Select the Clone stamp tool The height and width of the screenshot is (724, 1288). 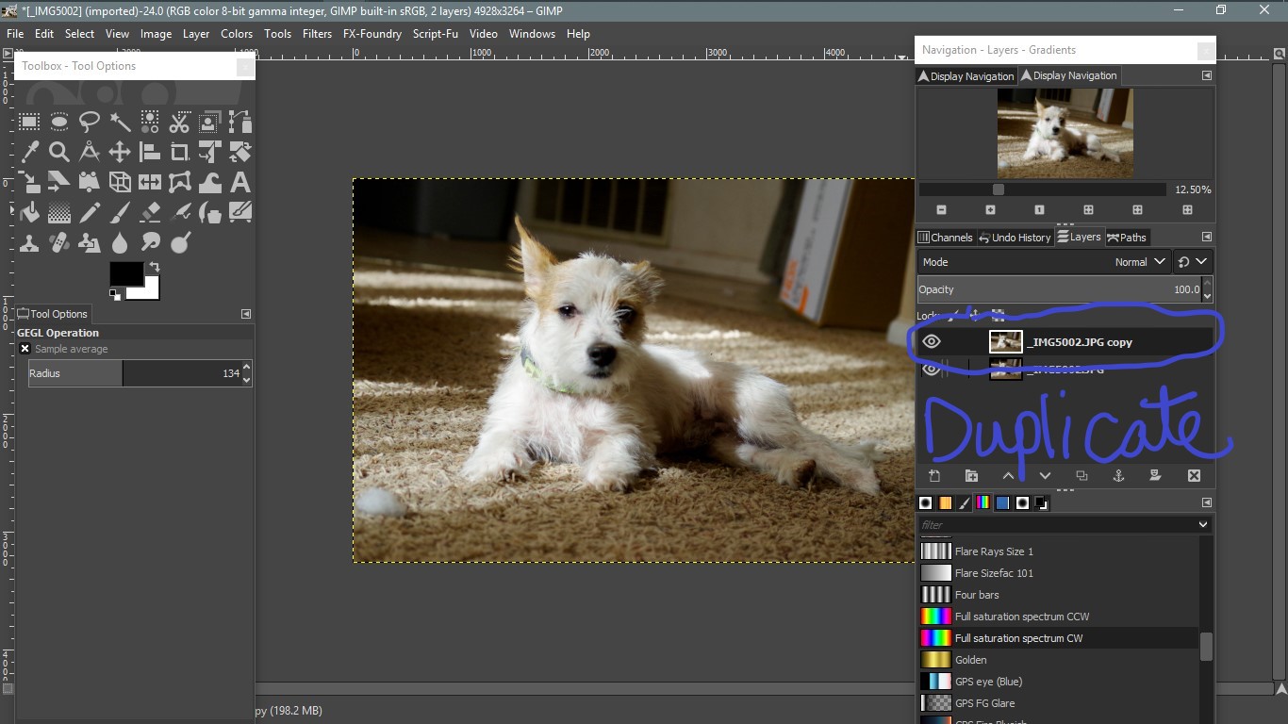pos(29,242)
